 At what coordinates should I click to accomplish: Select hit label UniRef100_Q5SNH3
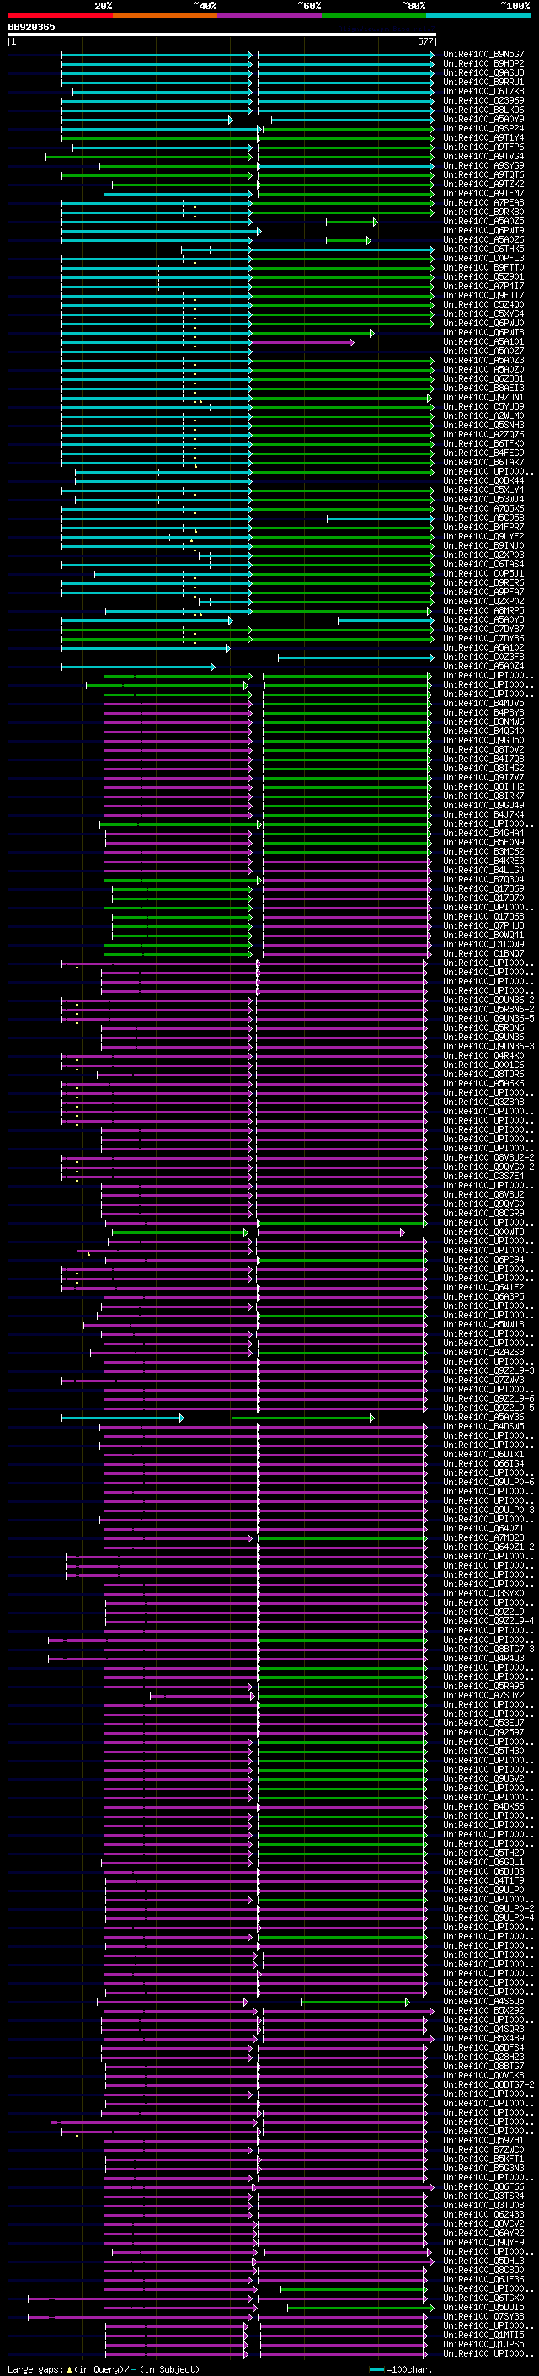pyautogui.click(x=483, y=425)
